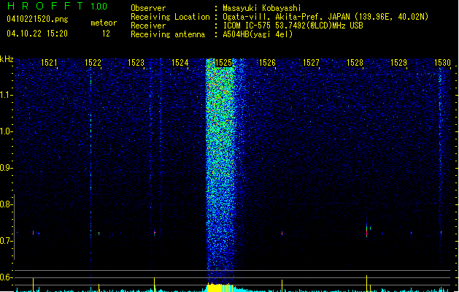This screenshot has width=459, height=292.
Task: Click the "Observer" field label
Action: point(148,8)
